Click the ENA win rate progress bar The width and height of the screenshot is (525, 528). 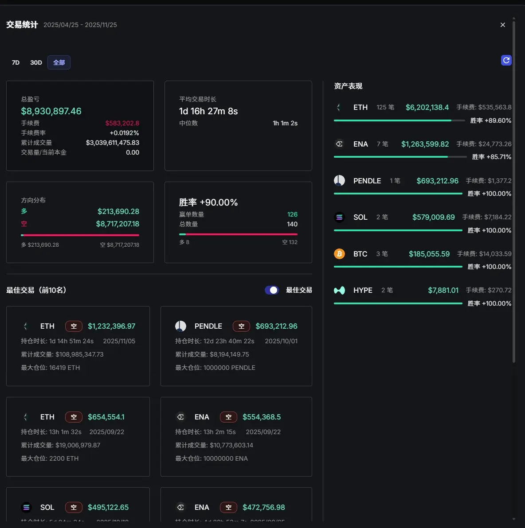(x=400, y=157)
